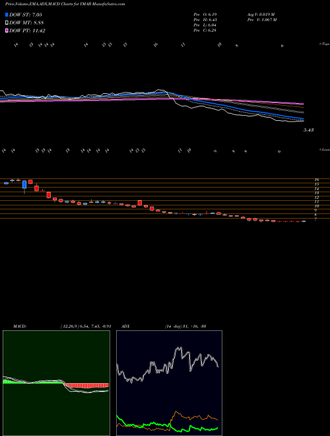
Task: Click the 'Pre C: 6.28' value
Action: [x=205, y=30]
